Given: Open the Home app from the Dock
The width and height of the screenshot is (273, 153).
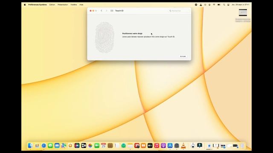Looking at the screenshot, I should pyautogui.click(x=70, y=145).
